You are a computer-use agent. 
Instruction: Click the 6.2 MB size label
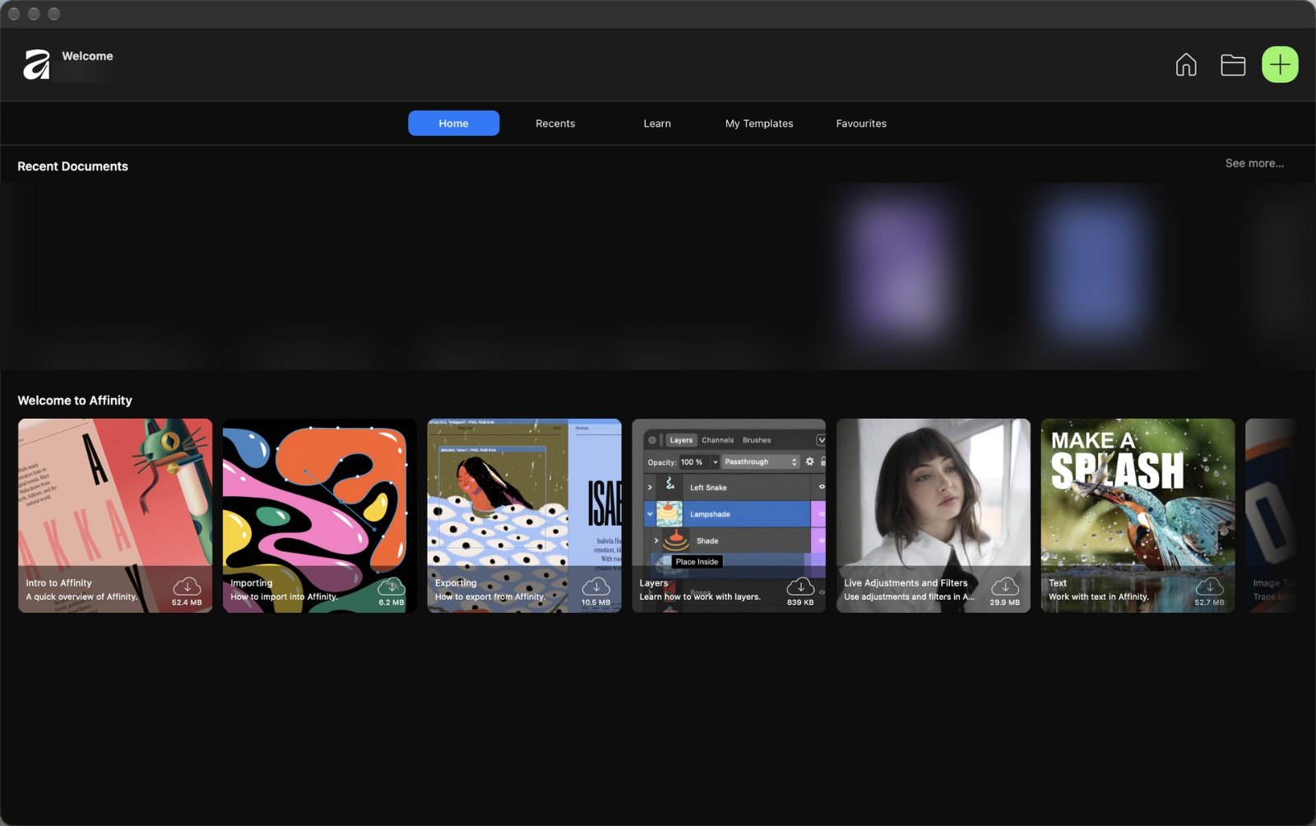(x=392, y=602)
